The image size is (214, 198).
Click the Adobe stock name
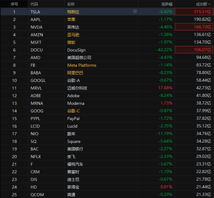[x=73, y=96]
